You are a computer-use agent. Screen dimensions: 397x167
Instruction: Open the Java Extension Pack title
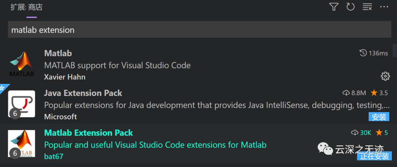click(83, 93)
